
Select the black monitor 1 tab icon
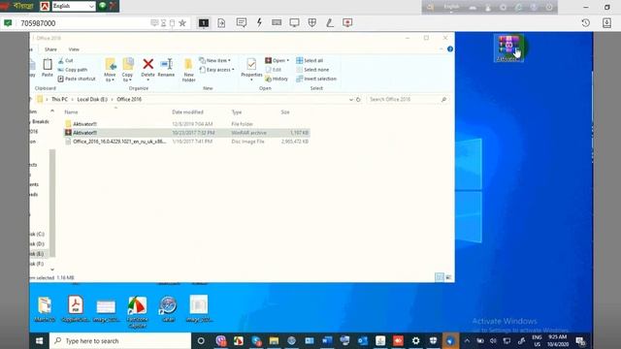point(204,23)
